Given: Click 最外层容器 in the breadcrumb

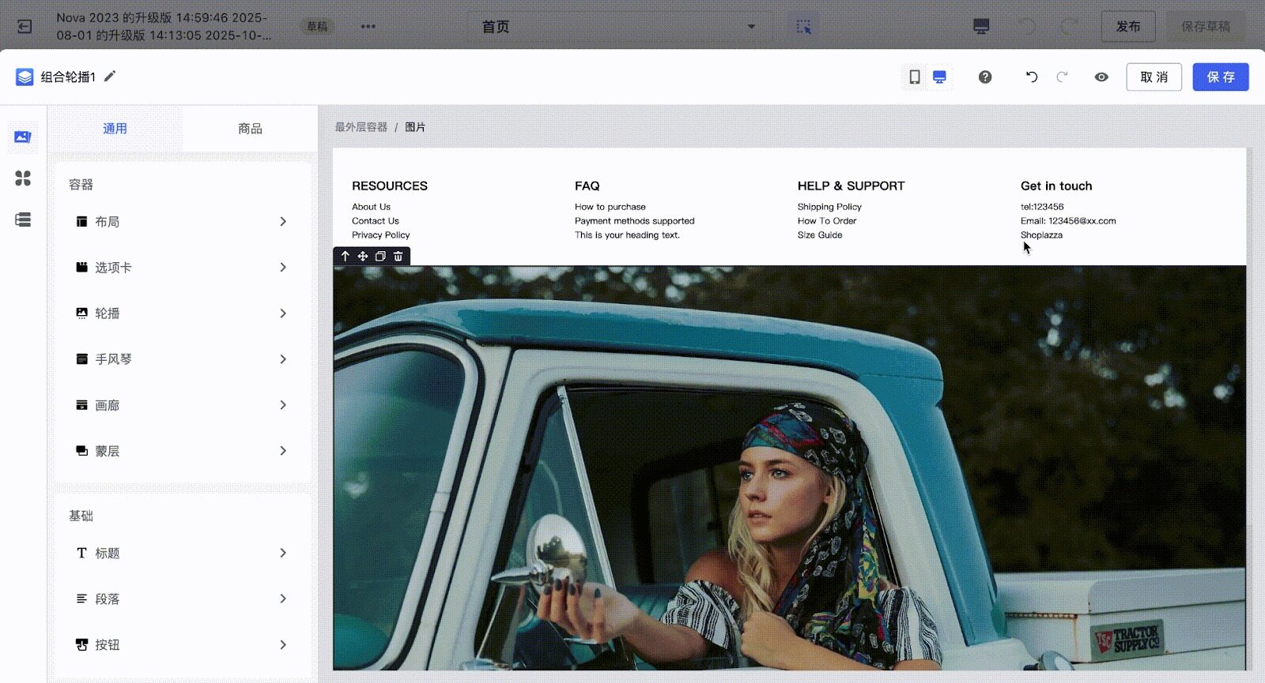Looking at the screenshot, I should [x=361, y=127].
